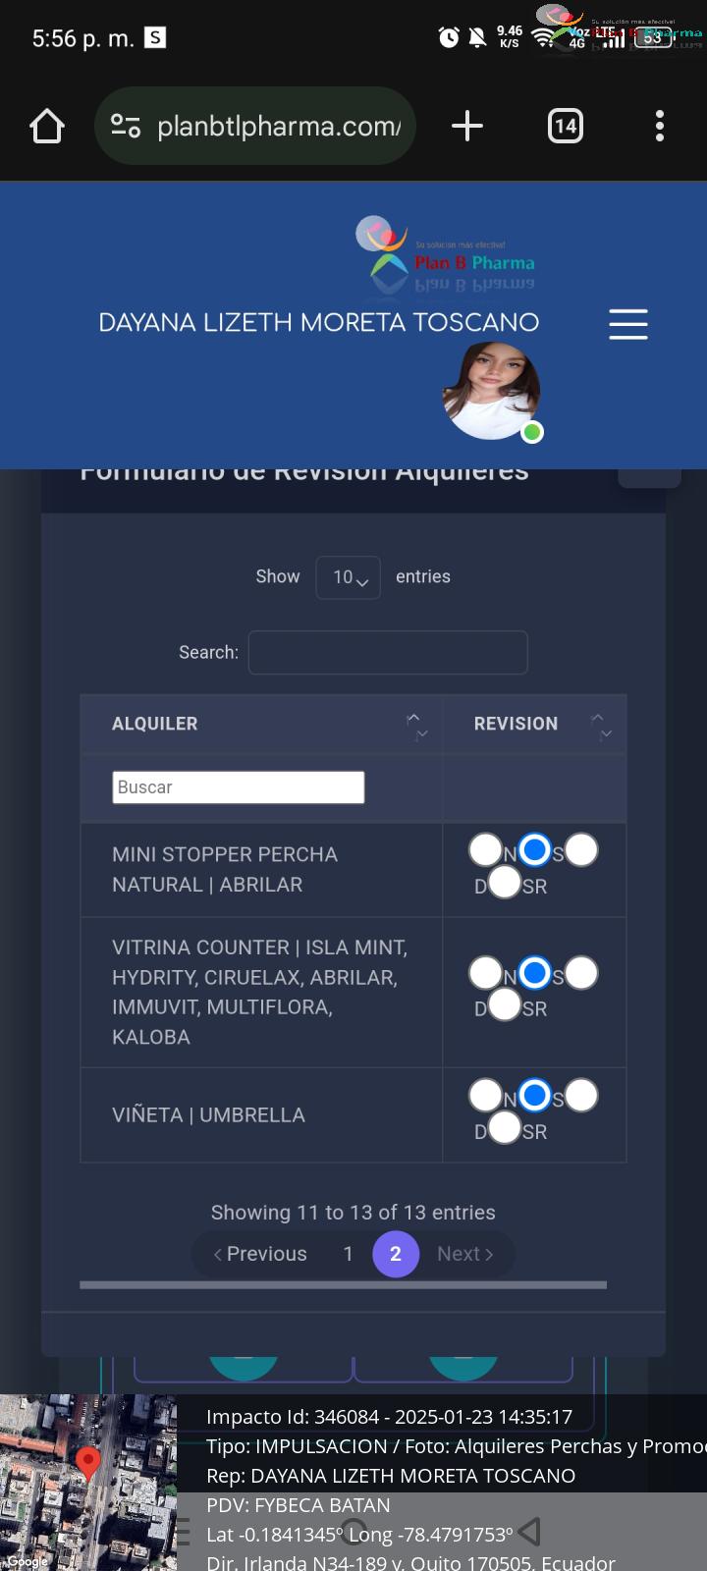This screenshot has height=1571, width=707.
Task: Open a new tab with plus icon
Action: (467, 126)
